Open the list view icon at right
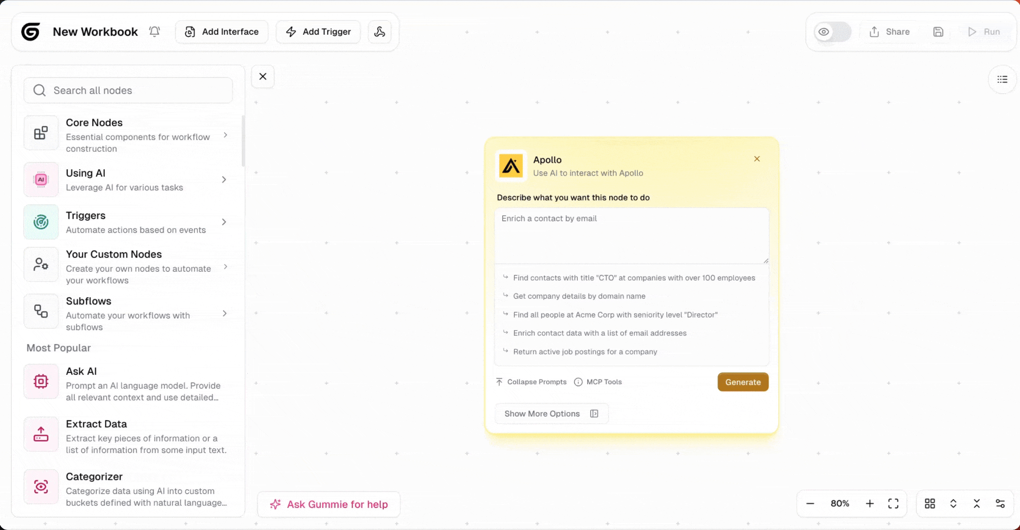 [1002, 79]
